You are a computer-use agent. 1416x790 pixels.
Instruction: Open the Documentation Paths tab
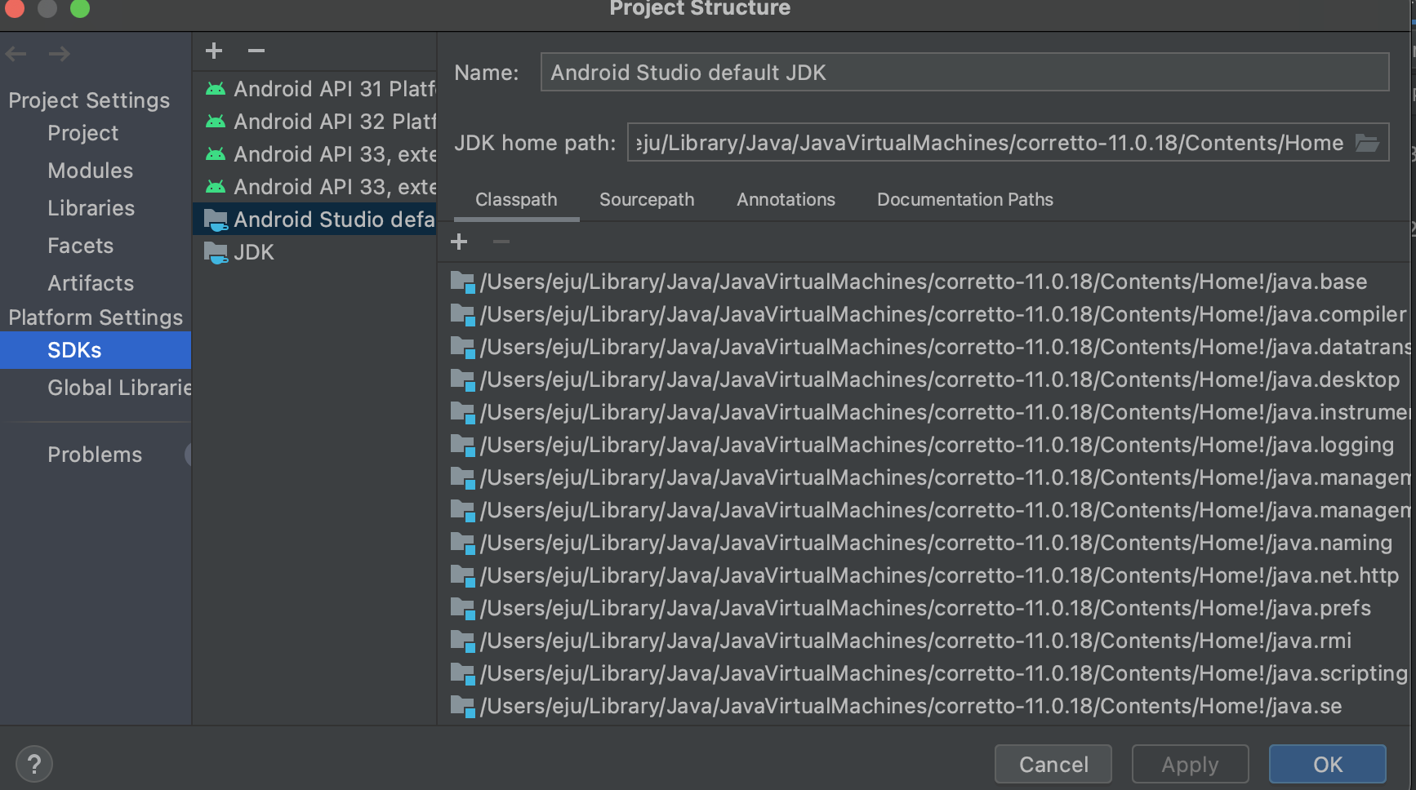(965, 200)
